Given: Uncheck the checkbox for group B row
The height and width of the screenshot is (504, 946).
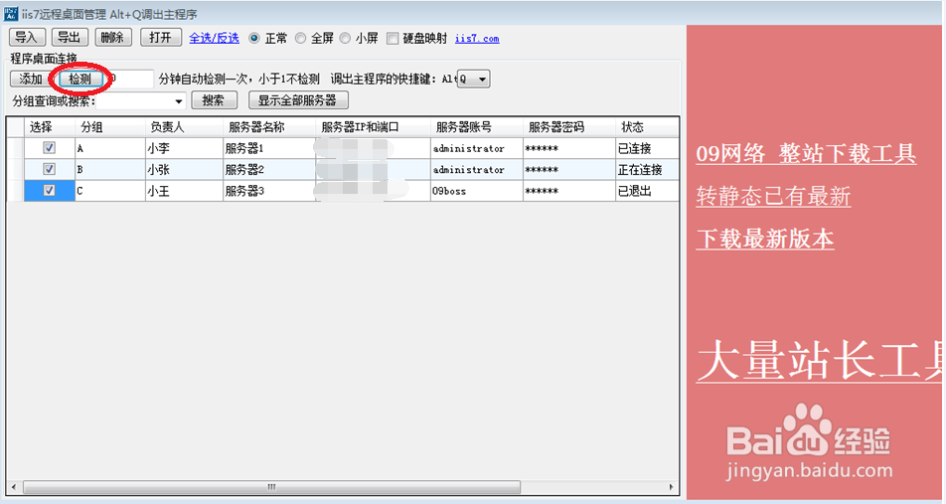Looking at the screenshot, I should [x=50, y=169].
